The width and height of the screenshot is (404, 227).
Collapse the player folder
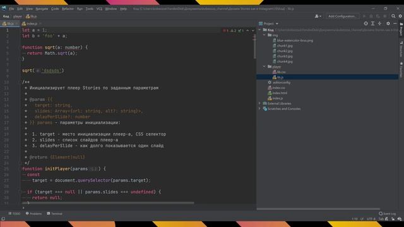tap(264, 67)
